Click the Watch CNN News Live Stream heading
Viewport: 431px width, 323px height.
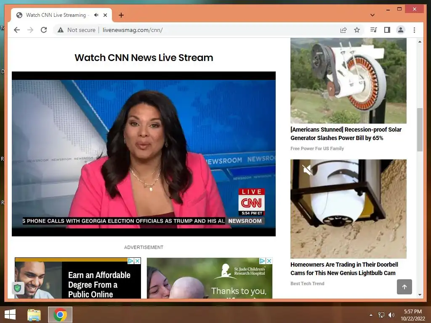pos(144,58)
